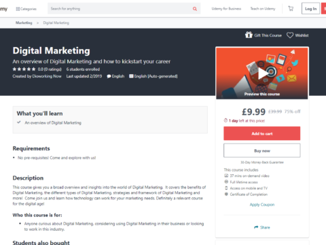Click the Buy now button
The height and width of the screenshot is (245, 326).
[x=262, y=150]
